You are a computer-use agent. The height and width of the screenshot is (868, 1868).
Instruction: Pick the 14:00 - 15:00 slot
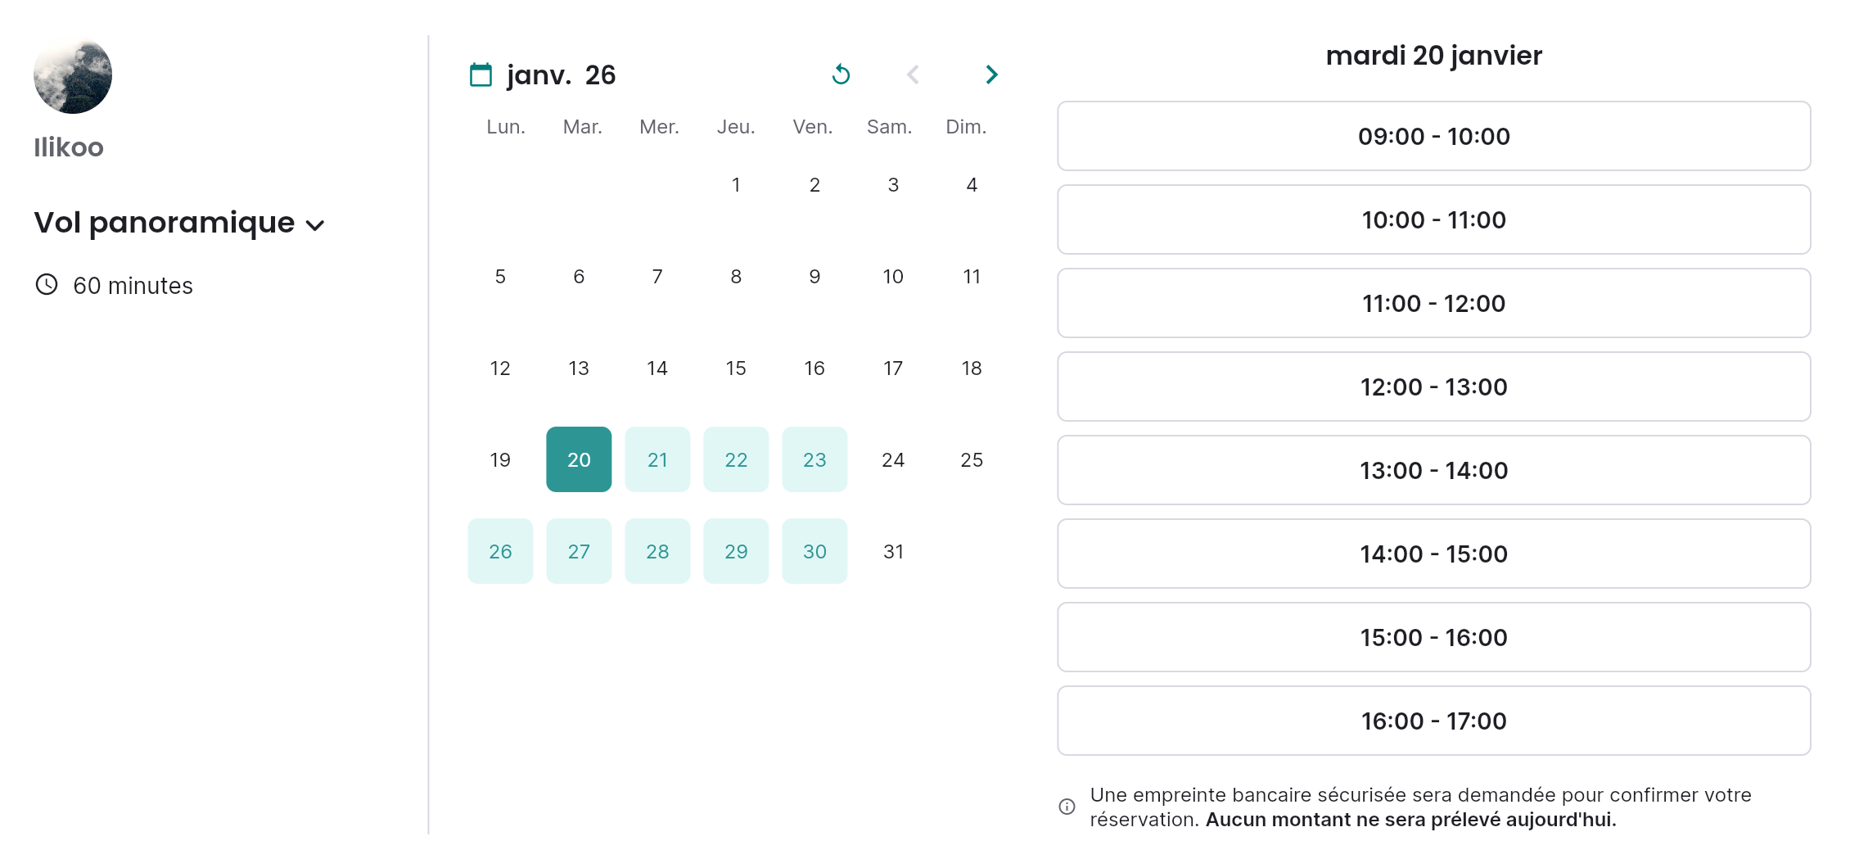point(1433,554)
